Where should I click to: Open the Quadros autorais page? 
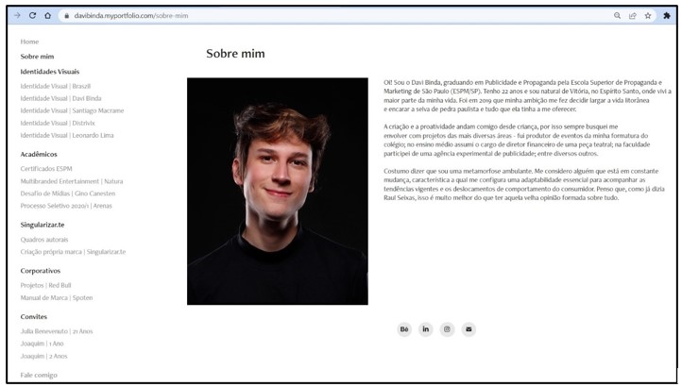(44, 240)
